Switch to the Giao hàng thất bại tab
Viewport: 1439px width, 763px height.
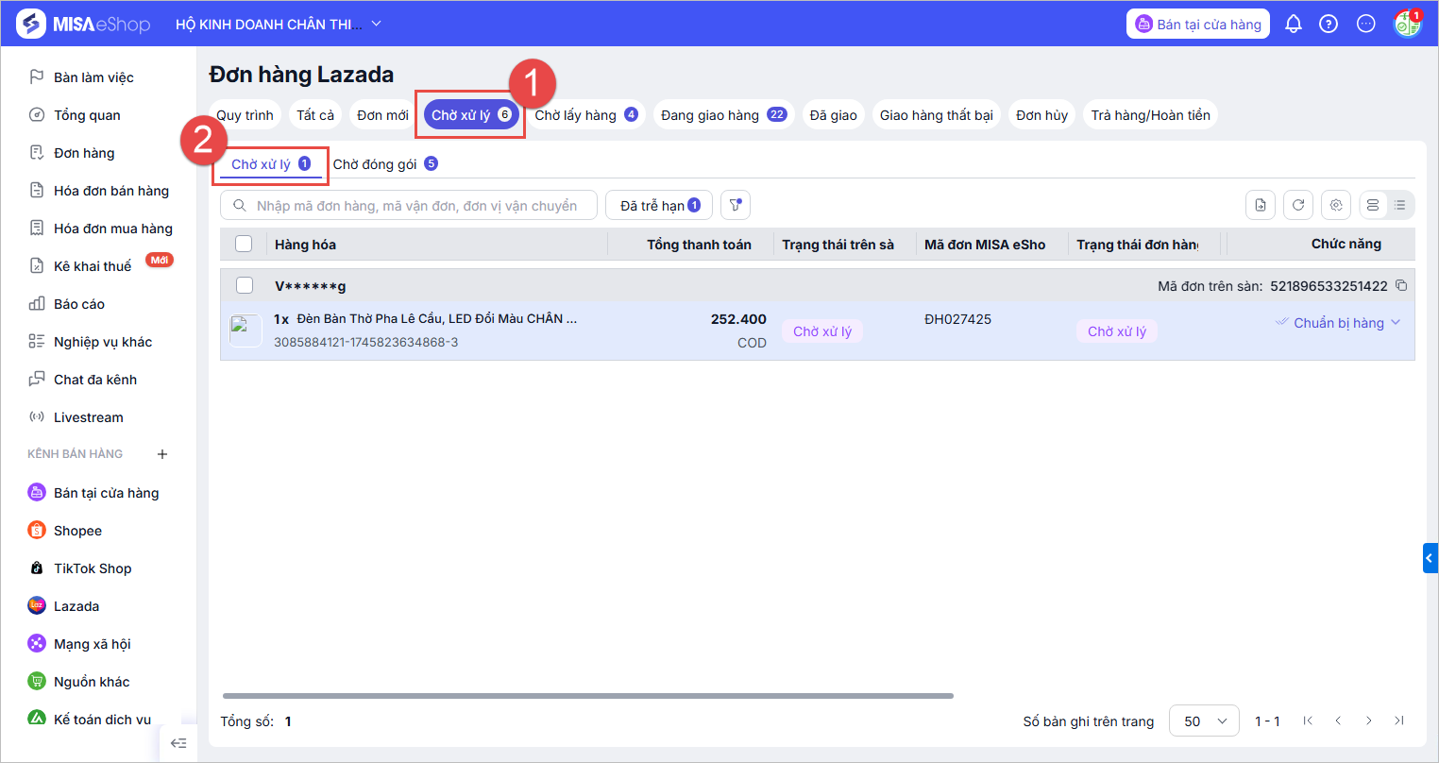coord(937,115)
